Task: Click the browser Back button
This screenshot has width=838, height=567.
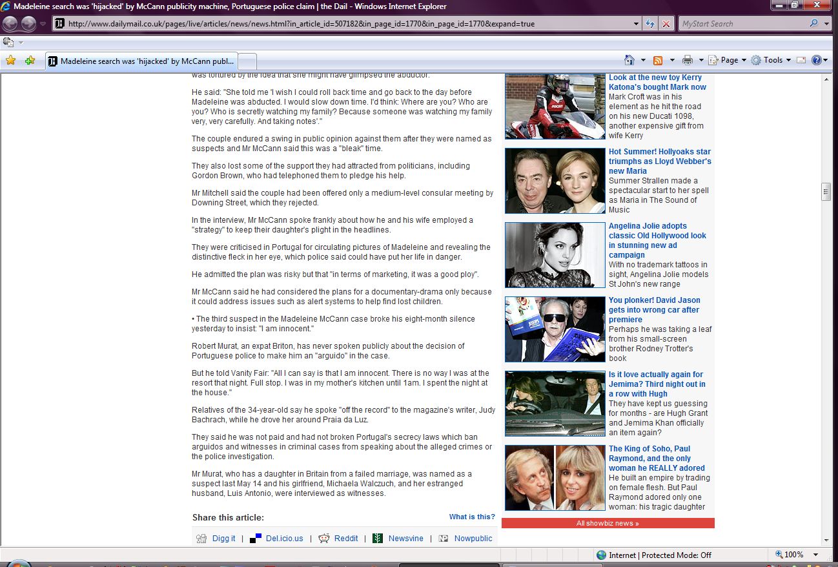Action: [x=10, y=24]
